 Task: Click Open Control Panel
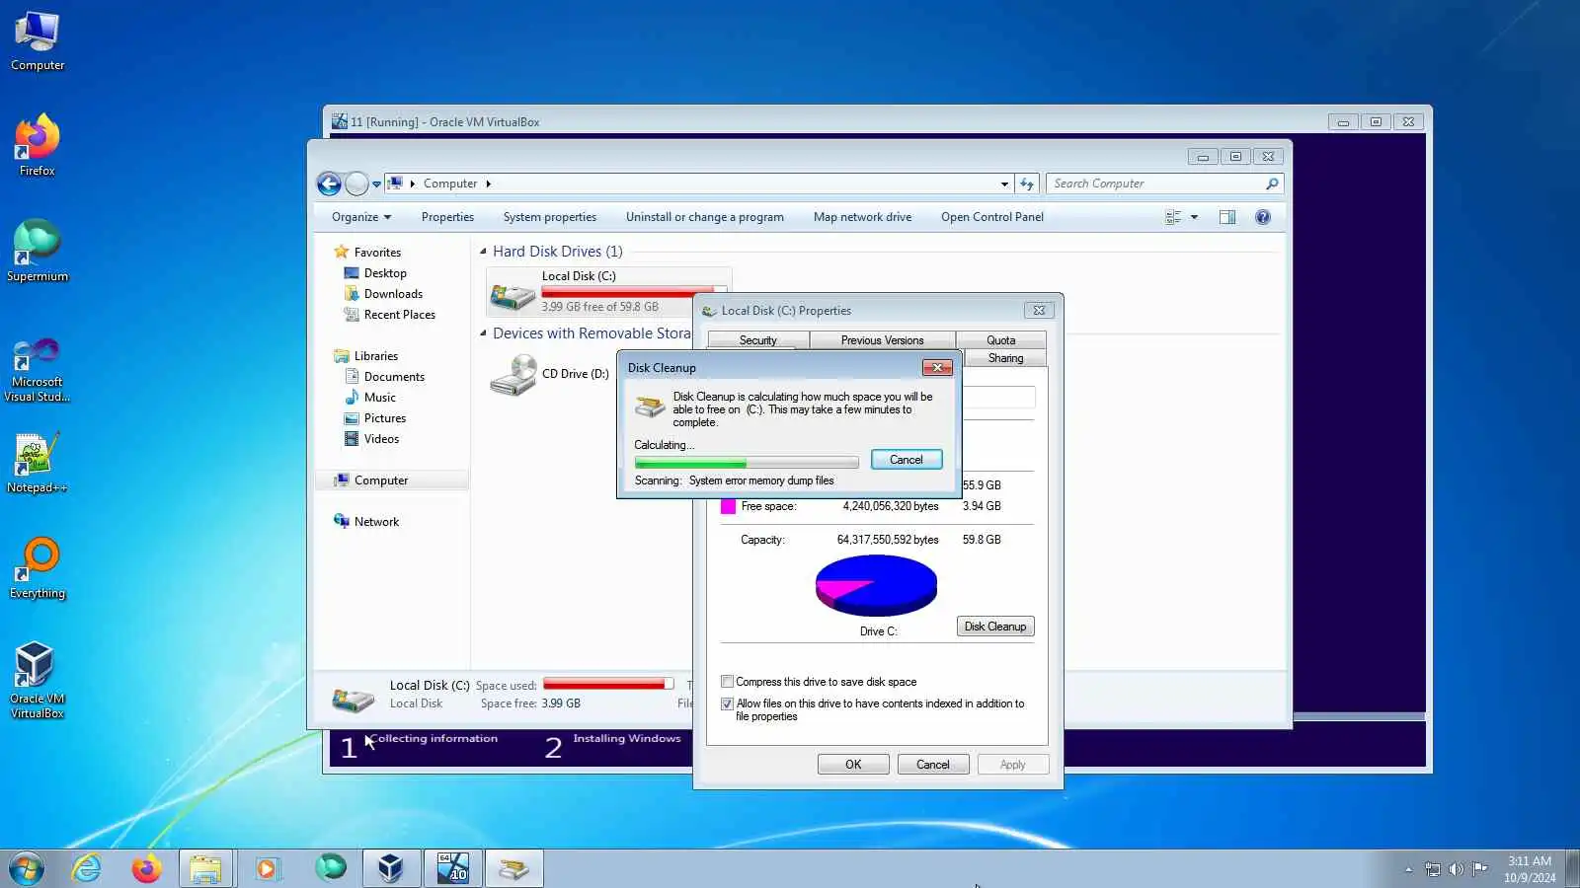[x=991, y=217]
